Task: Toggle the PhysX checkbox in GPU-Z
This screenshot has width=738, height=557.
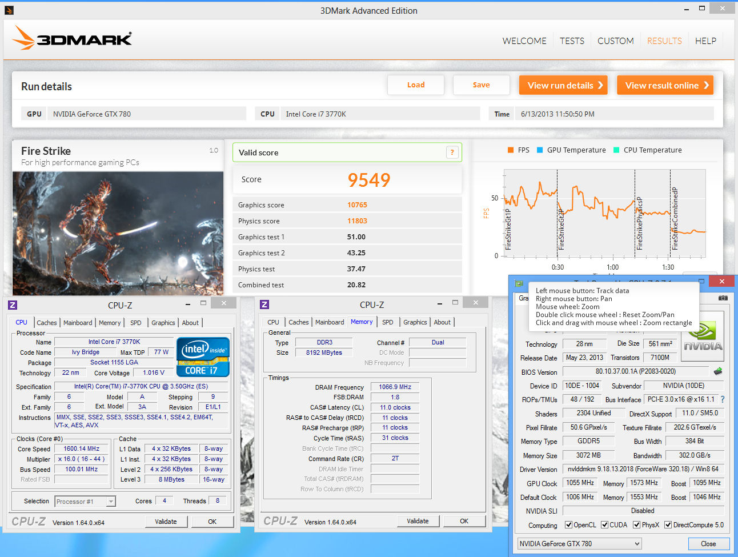Action: pos(636,525)
